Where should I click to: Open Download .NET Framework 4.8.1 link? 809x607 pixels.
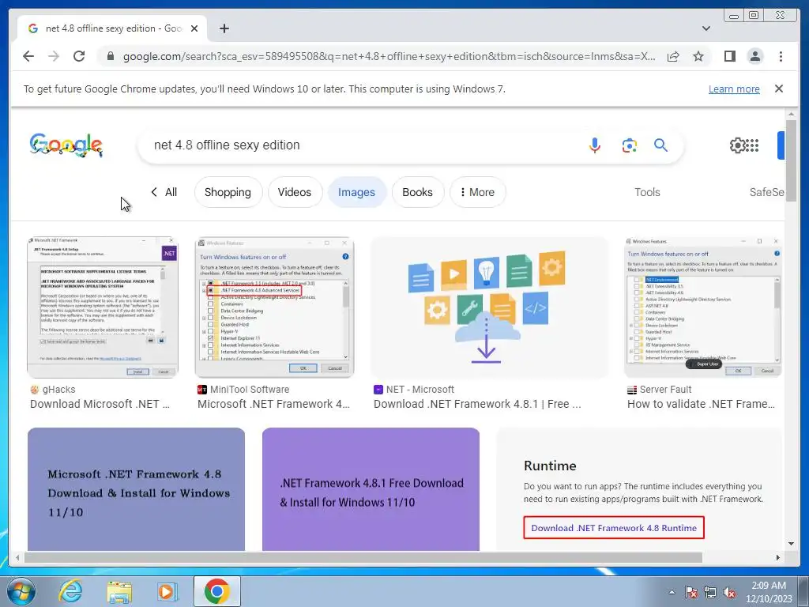[477, 404]
